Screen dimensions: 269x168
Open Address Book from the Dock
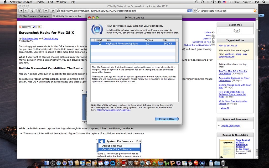pyautogui.click(x=77, y=163)
